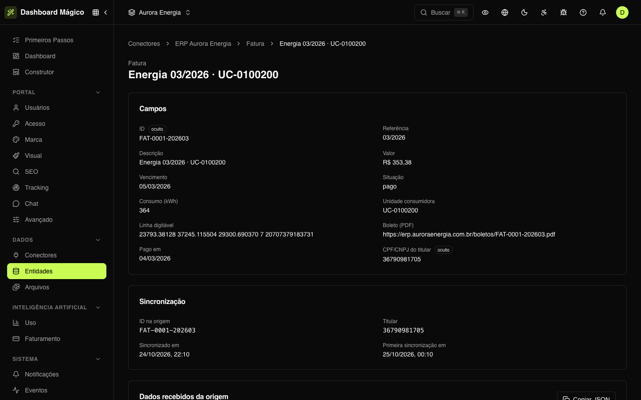This screenshot has width=641, height=400.
Task: Click the Copiar JSON button
Action: tap(586, 396)
